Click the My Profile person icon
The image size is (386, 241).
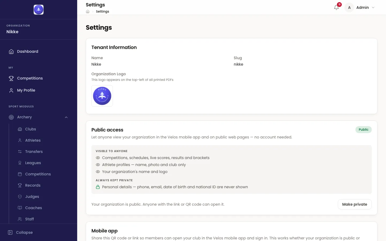pyautogui.click(x=11, y=90)
